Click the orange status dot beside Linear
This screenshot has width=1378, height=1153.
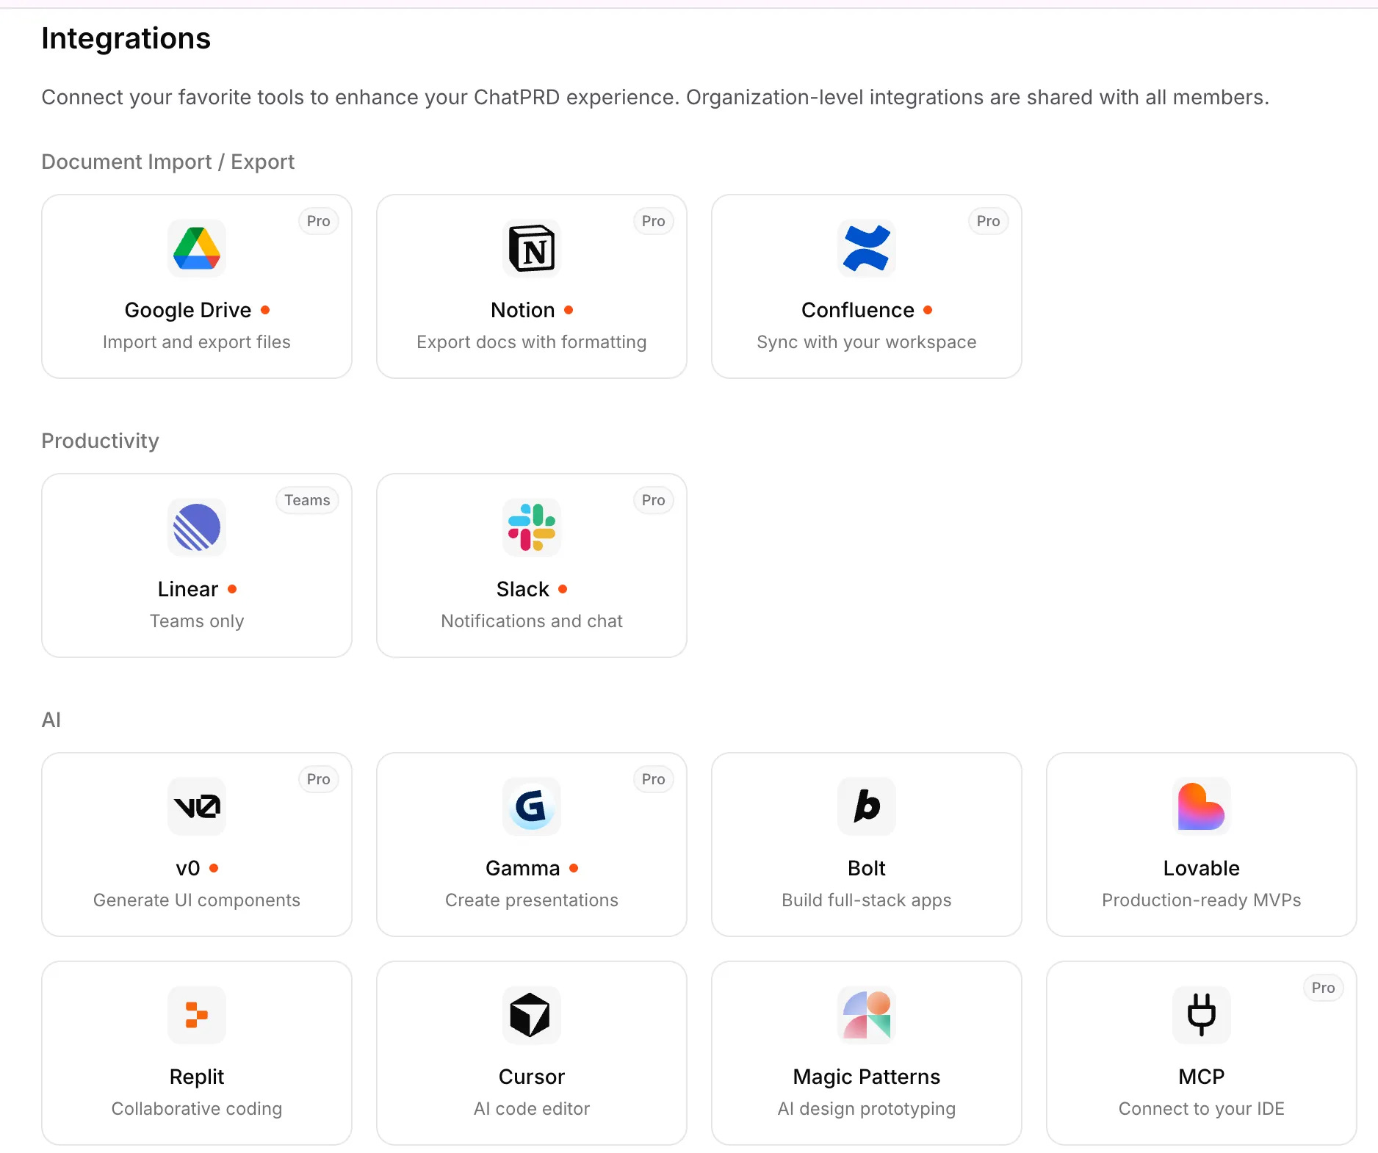(232, 589)
